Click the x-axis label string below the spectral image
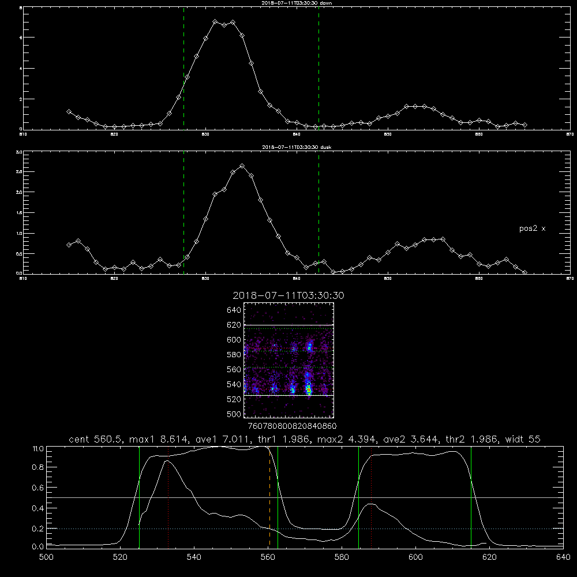Image resolution: width=577 pixels, height=577 pixels. (292, 426)
